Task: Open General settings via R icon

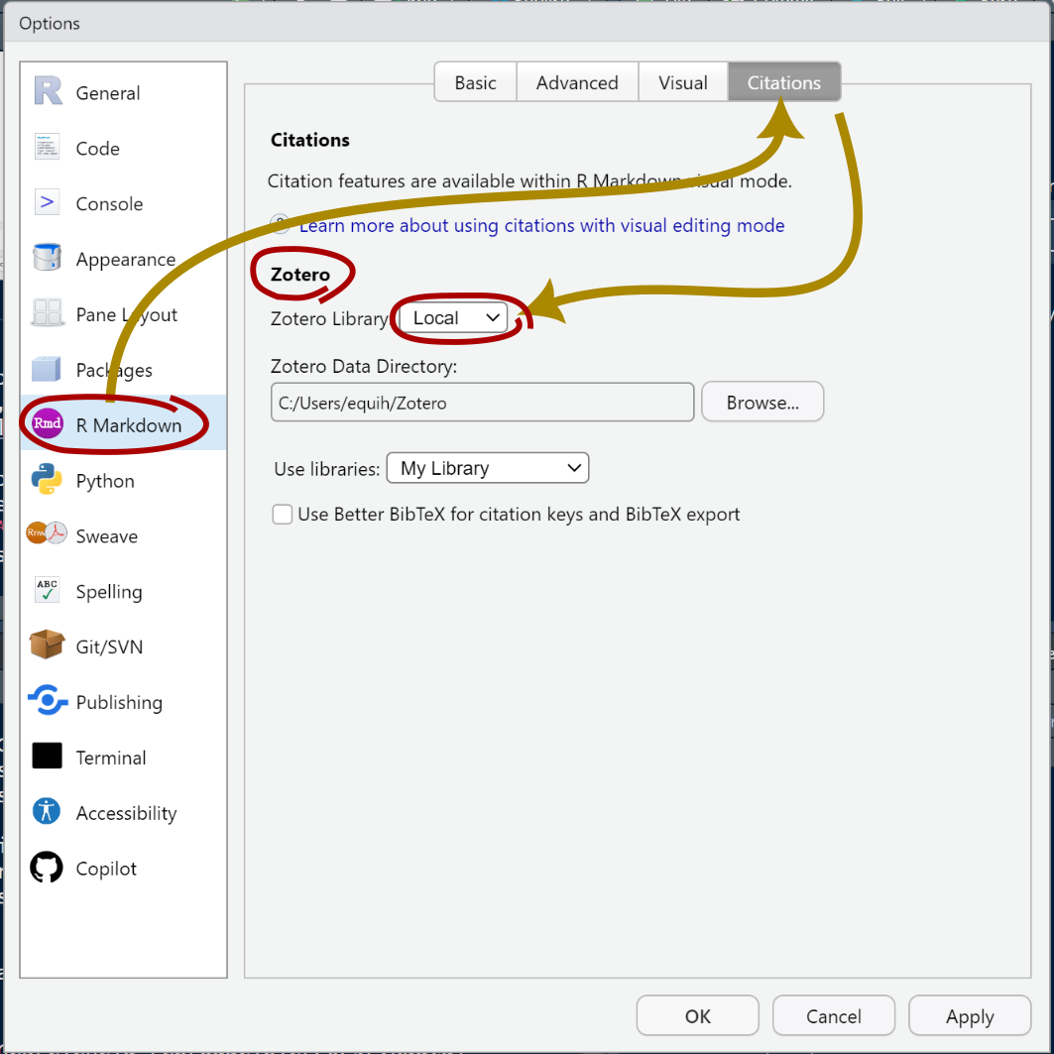Action: click(48, 92)
